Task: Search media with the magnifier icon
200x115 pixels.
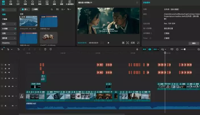Action: pos(52,9)
